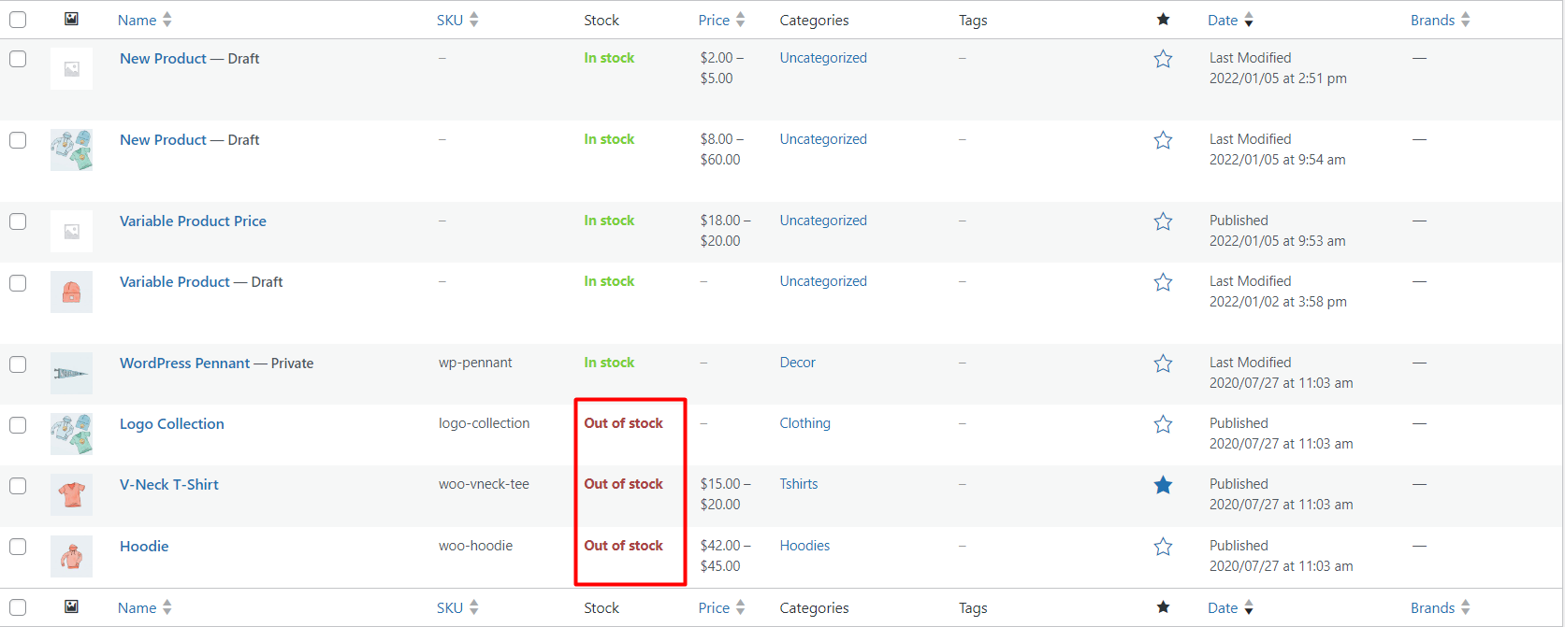This screenshot has height=627, width=1565.
Task: Open the Hoodie product thumbnail
Action: pos(71,556)
